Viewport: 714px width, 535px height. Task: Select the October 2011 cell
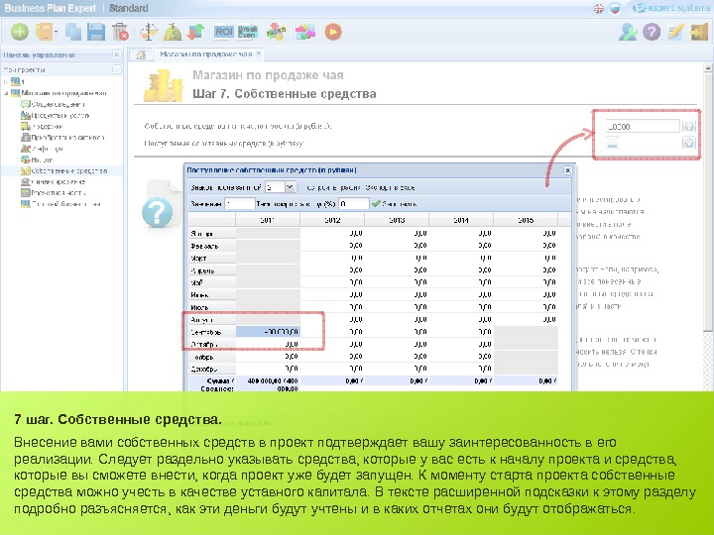(x=268, y=345)
